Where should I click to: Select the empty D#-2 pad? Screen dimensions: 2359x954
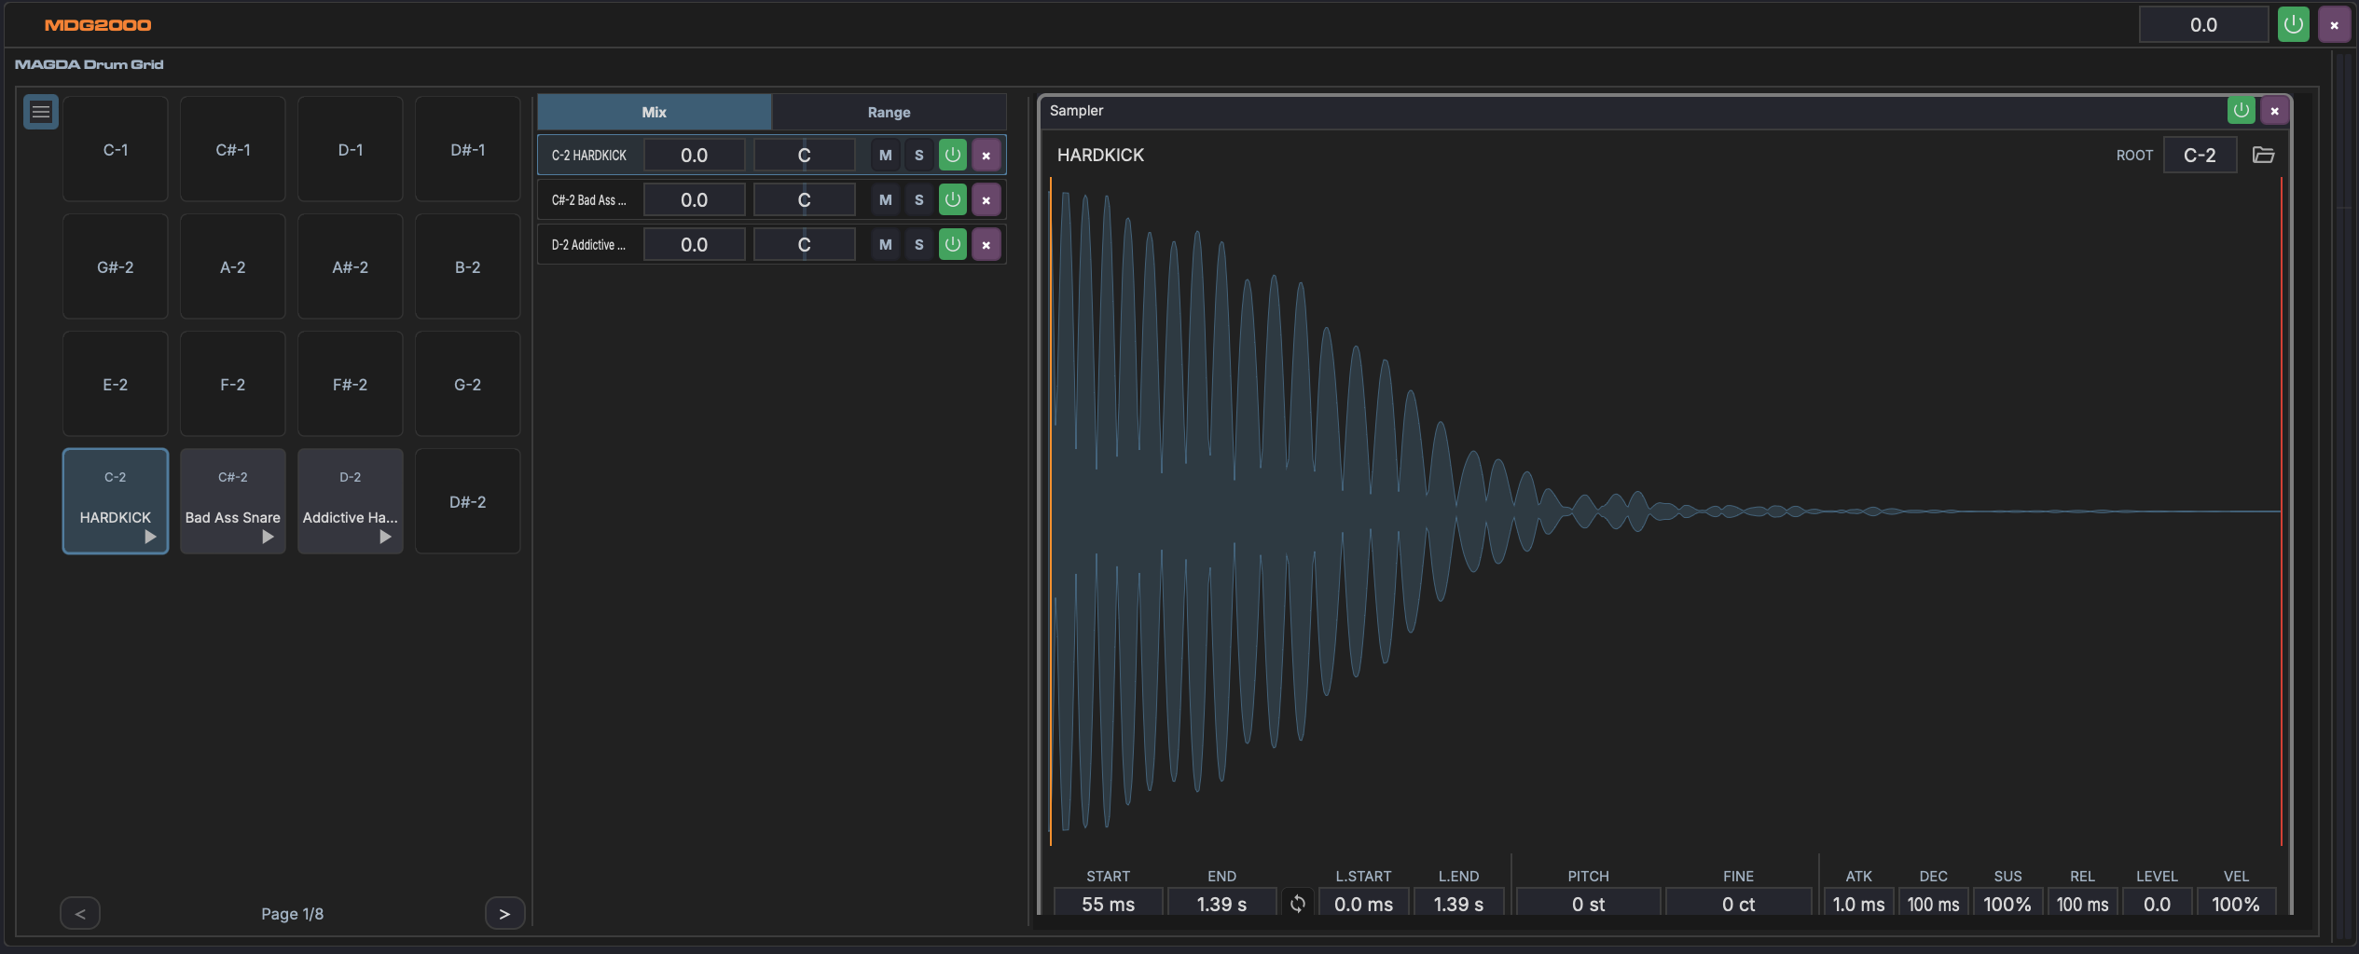(x=467, y=502)
